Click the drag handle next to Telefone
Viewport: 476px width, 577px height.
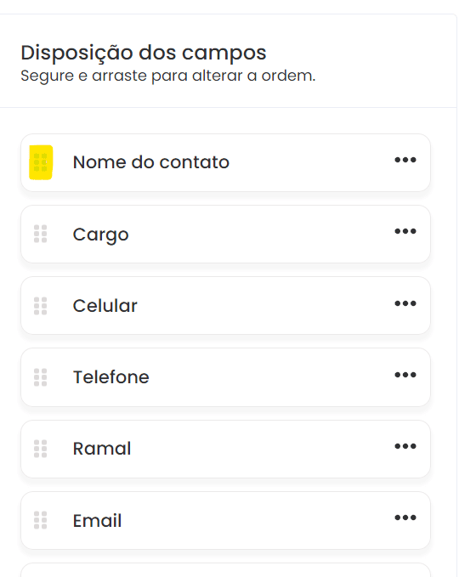(41, 377)
